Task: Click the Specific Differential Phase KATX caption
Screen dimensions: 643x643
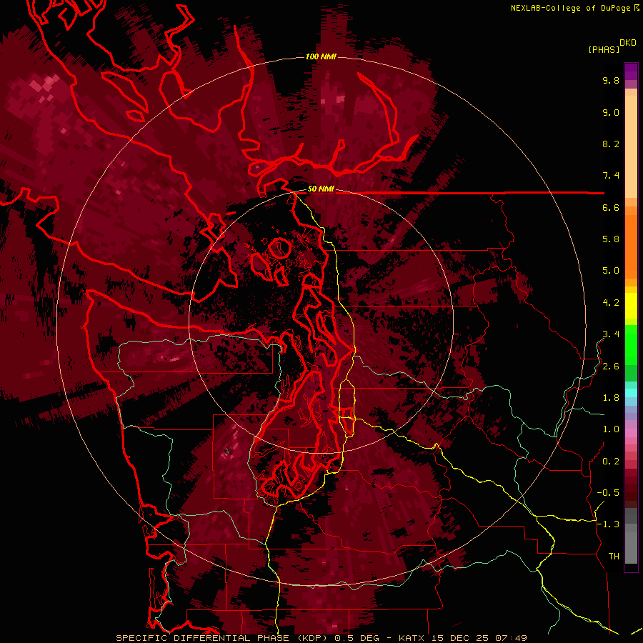Action: 321,638
